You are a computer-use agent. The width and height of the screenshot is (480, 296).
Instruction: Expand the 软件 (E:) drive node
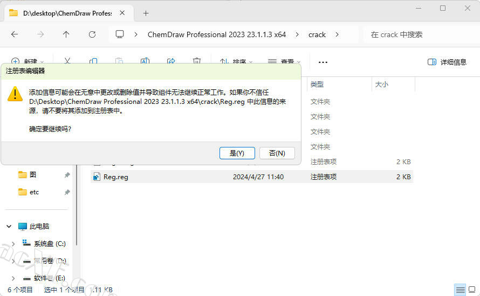tap(13, 278)
